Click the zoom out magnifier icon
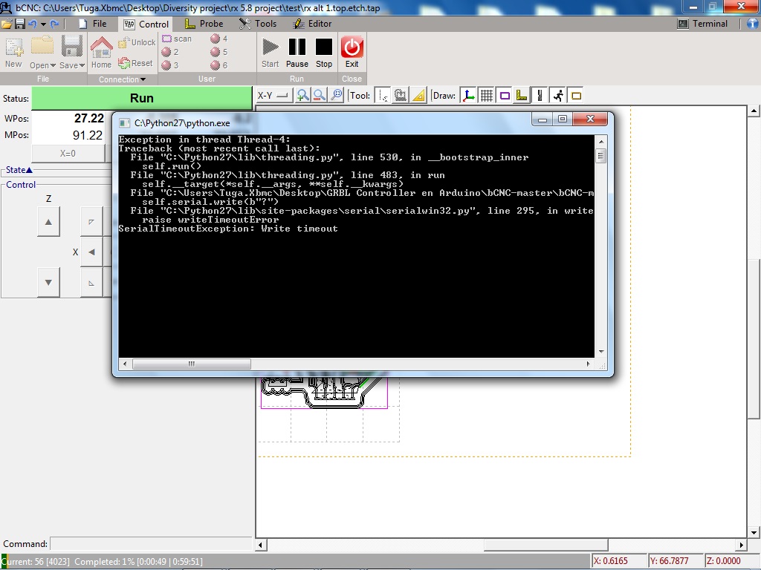 pos(320,96)
